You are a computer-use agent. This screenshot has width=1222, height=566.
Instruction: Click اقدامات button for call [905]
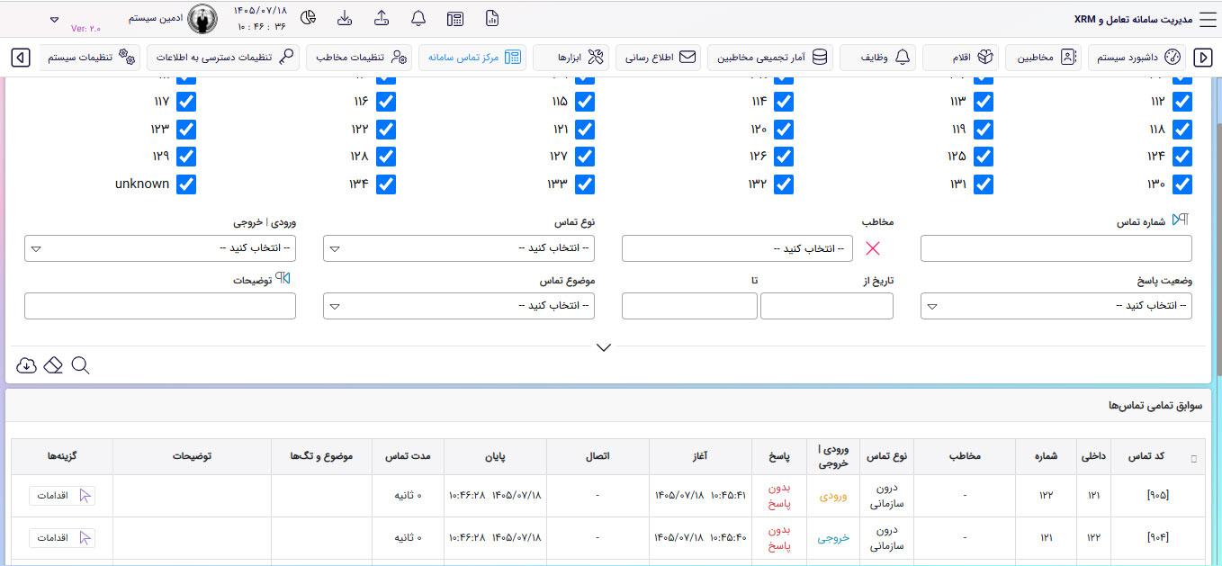coord(62,495)
